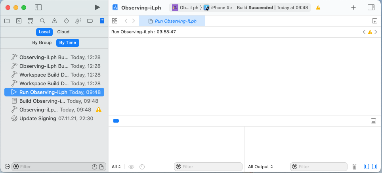This screenshot has height=173, width=382.
Task: Select the Run Observing-iLph editor tab
Action: pyautogui.click(x=172, y=21)
